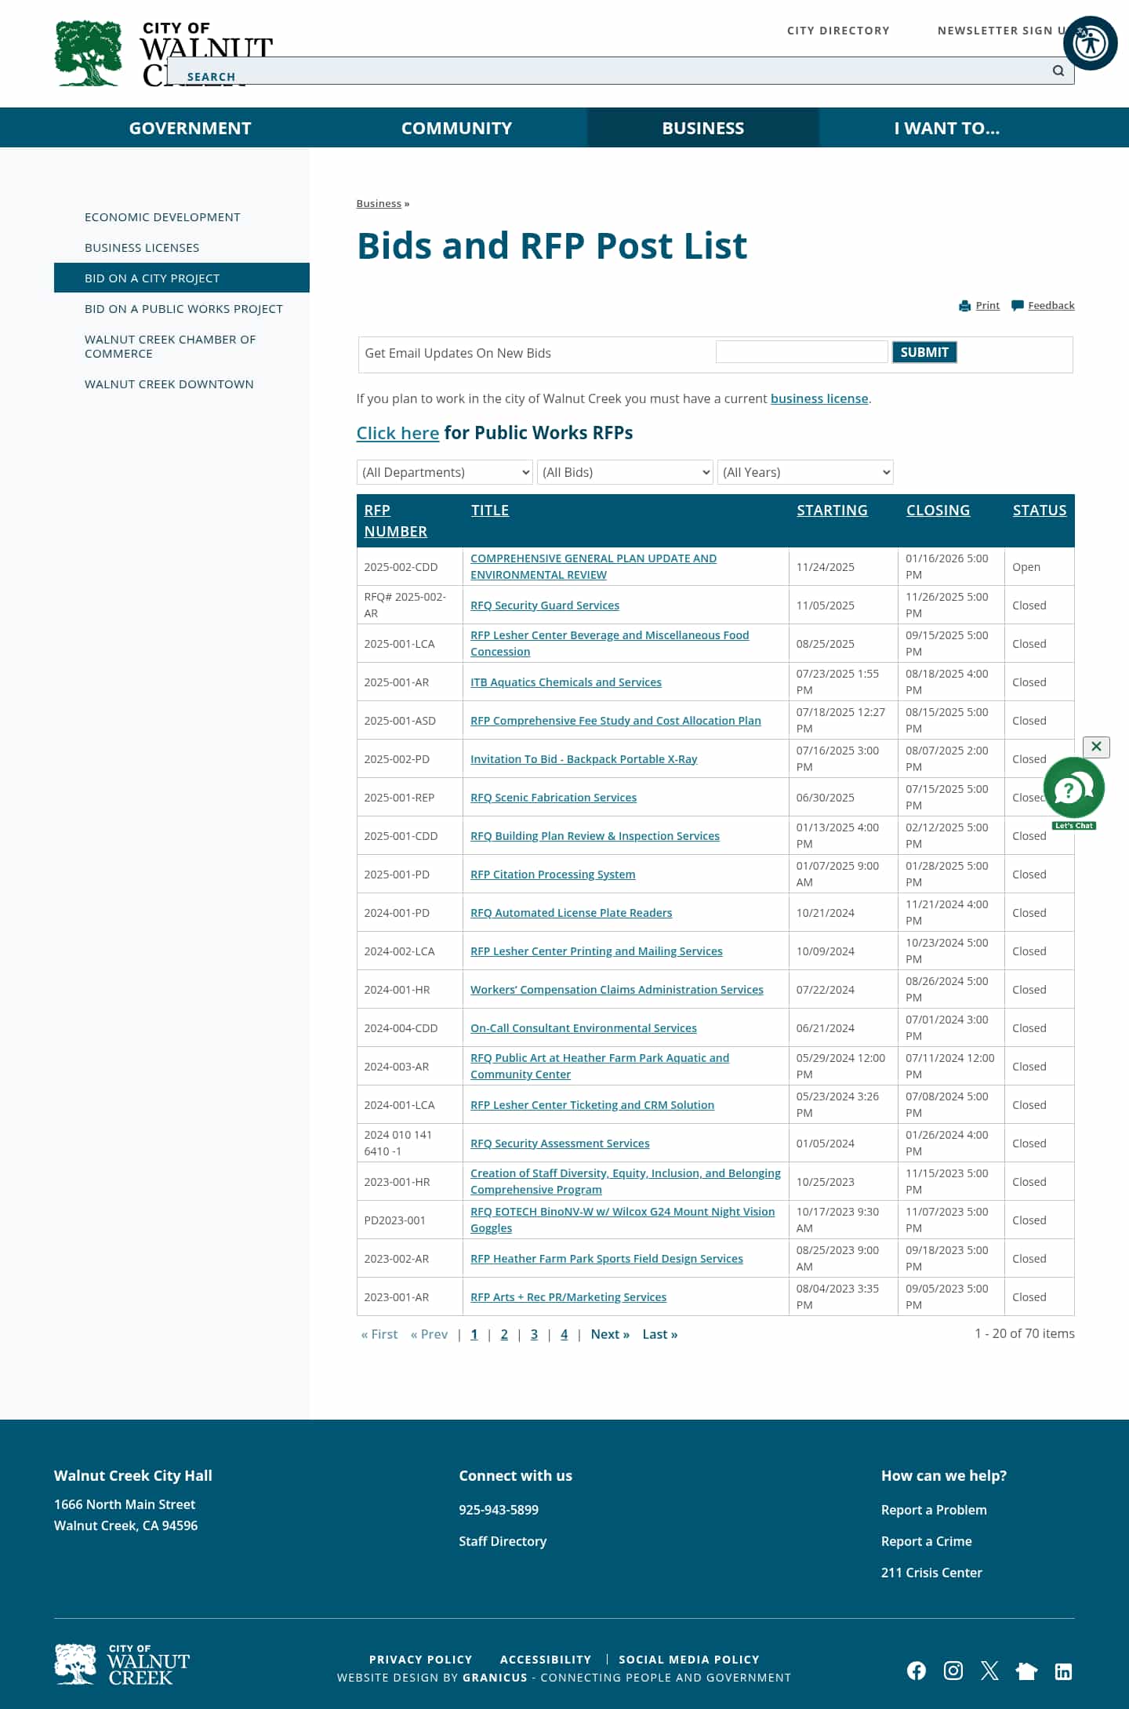The height and width of the screenshot is (1709, 1129).
Task: Follow Click here for Public Works RFPs
Action: click(x=398, y=433)
